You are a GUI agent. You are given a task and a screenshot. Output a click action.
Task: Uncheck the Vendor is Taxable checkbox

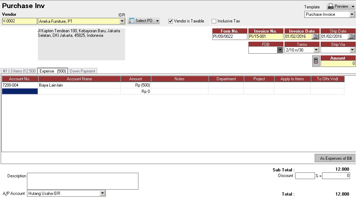pyautogui.click(x=171, y=21)
